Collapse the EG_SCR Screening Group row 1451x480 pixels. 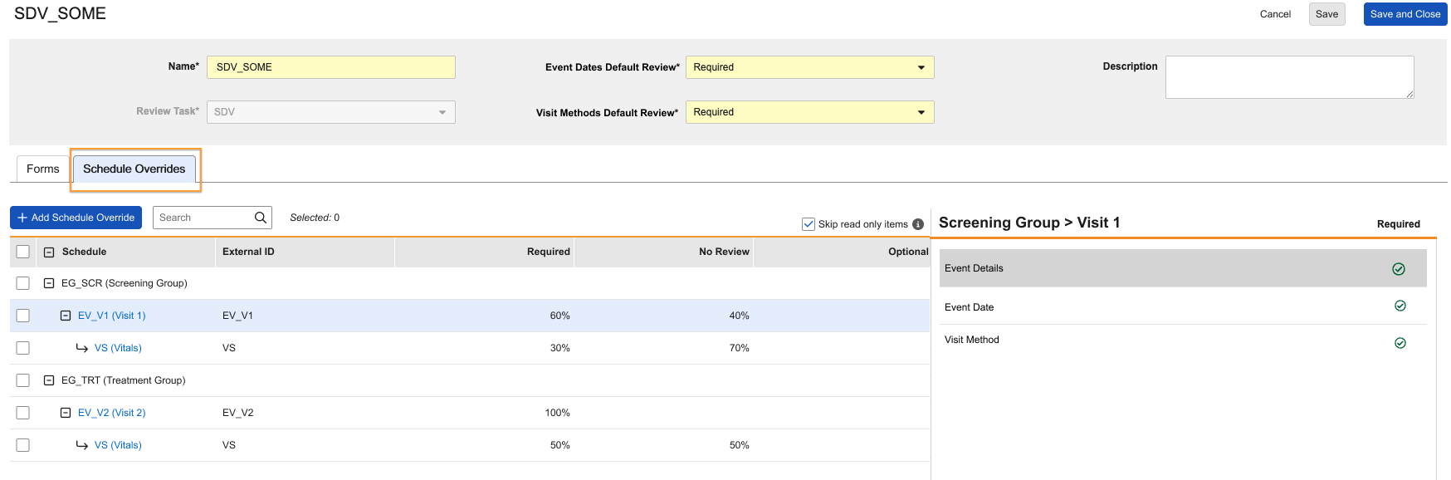(49, 283)
